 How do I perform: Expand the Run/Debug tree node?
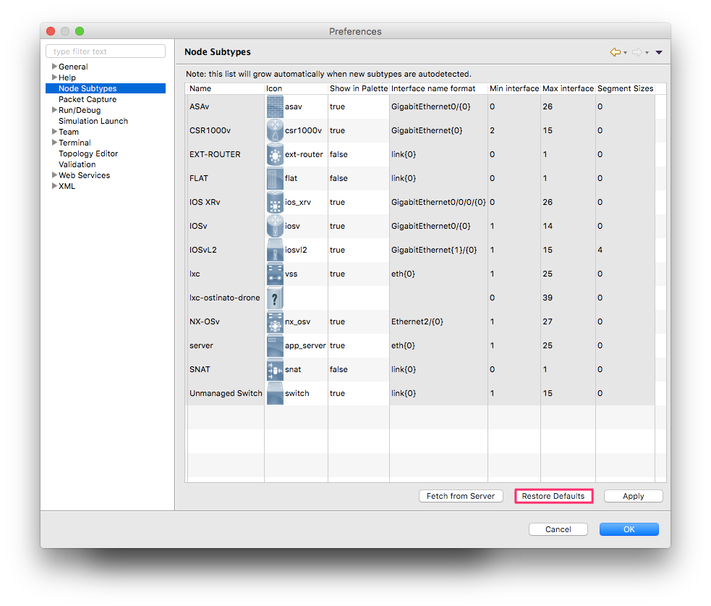(54, 110)
